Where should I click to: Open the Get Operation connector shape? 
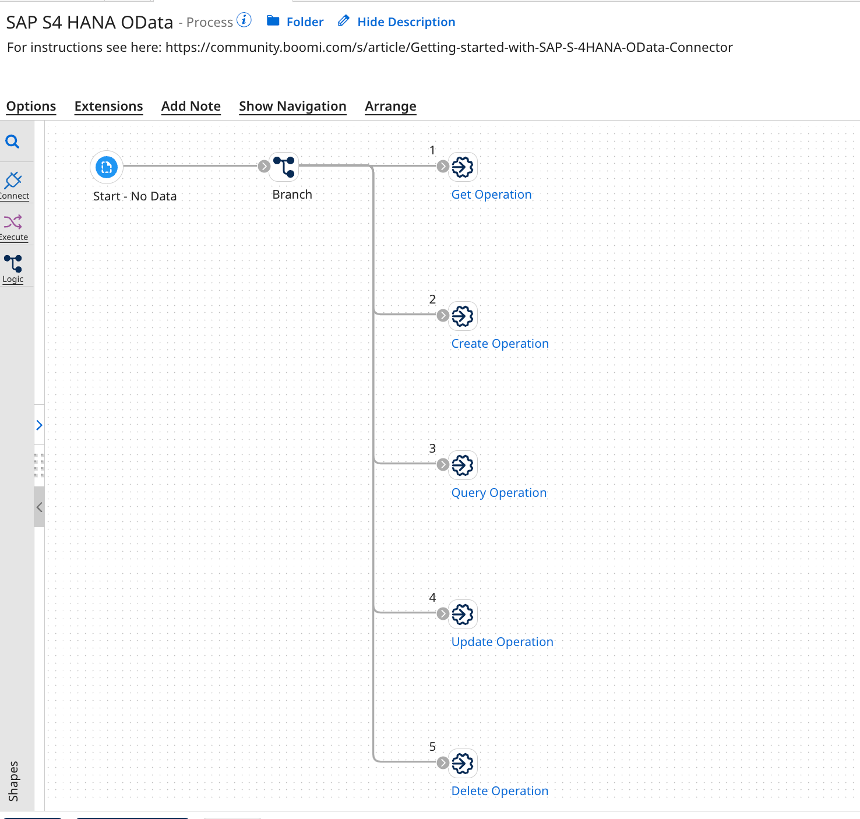pos(462,167)
